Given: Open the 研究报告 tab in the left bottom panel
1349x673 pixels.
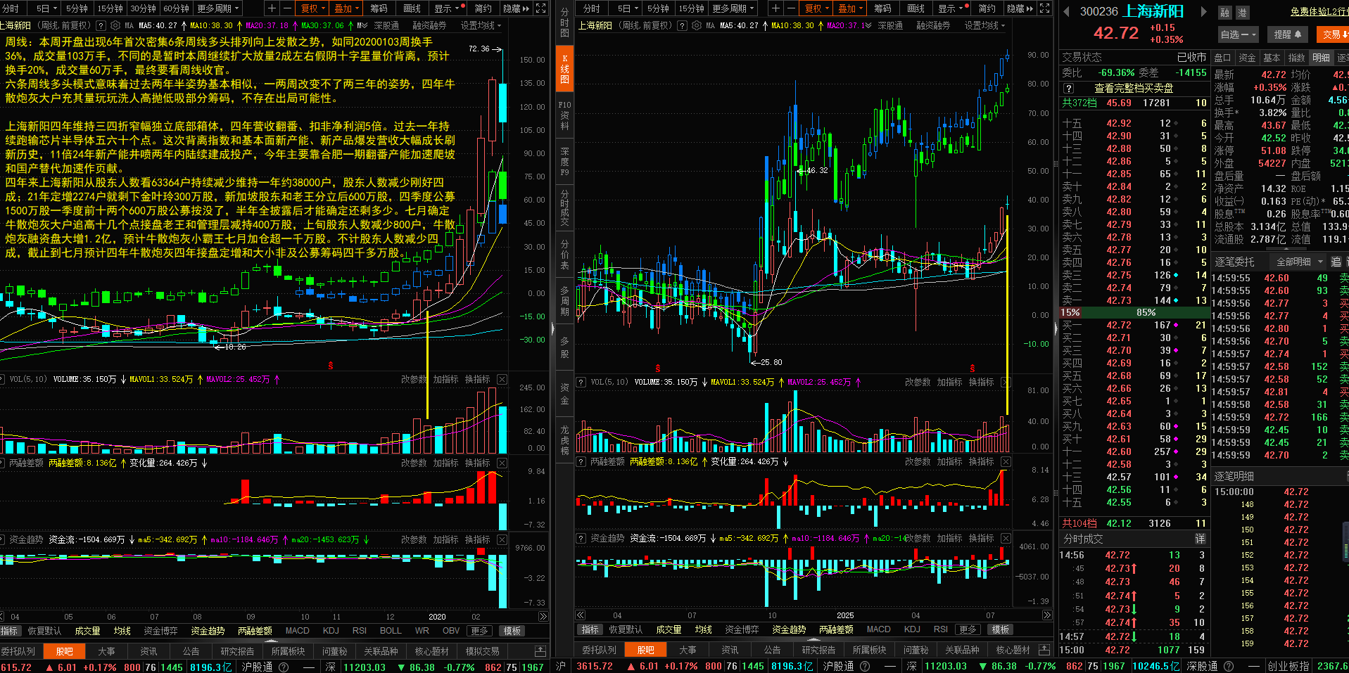Looking at the screenshot, I should click(237, 651).
